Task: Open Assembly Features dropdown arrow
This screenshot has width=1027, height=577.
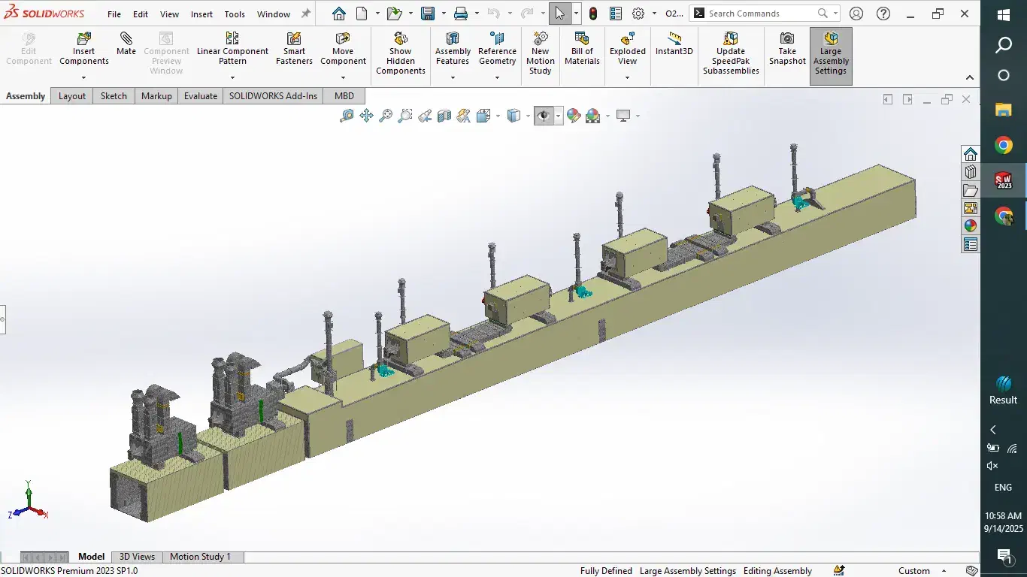Action: click(x=453, y=77)
